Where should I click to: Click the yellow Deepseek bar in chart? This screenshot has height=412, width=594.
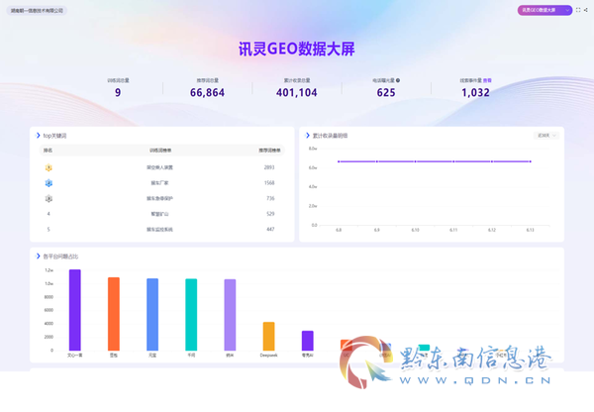(268, 336)
